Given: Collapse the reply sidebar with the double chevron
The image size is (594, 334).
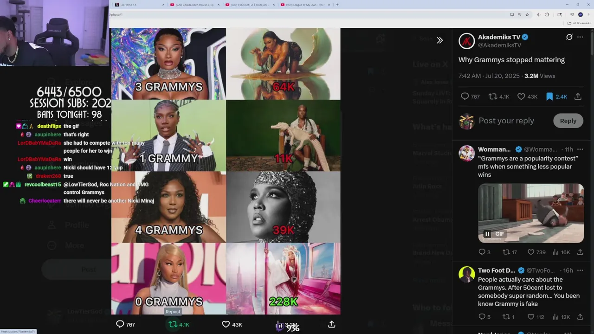Looking at the screenshot, I should 439,40.
